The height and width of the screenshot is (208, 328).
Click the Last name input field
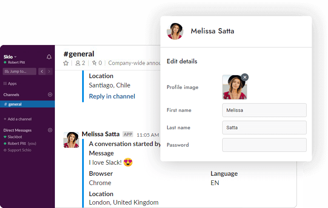coord(264,127)
